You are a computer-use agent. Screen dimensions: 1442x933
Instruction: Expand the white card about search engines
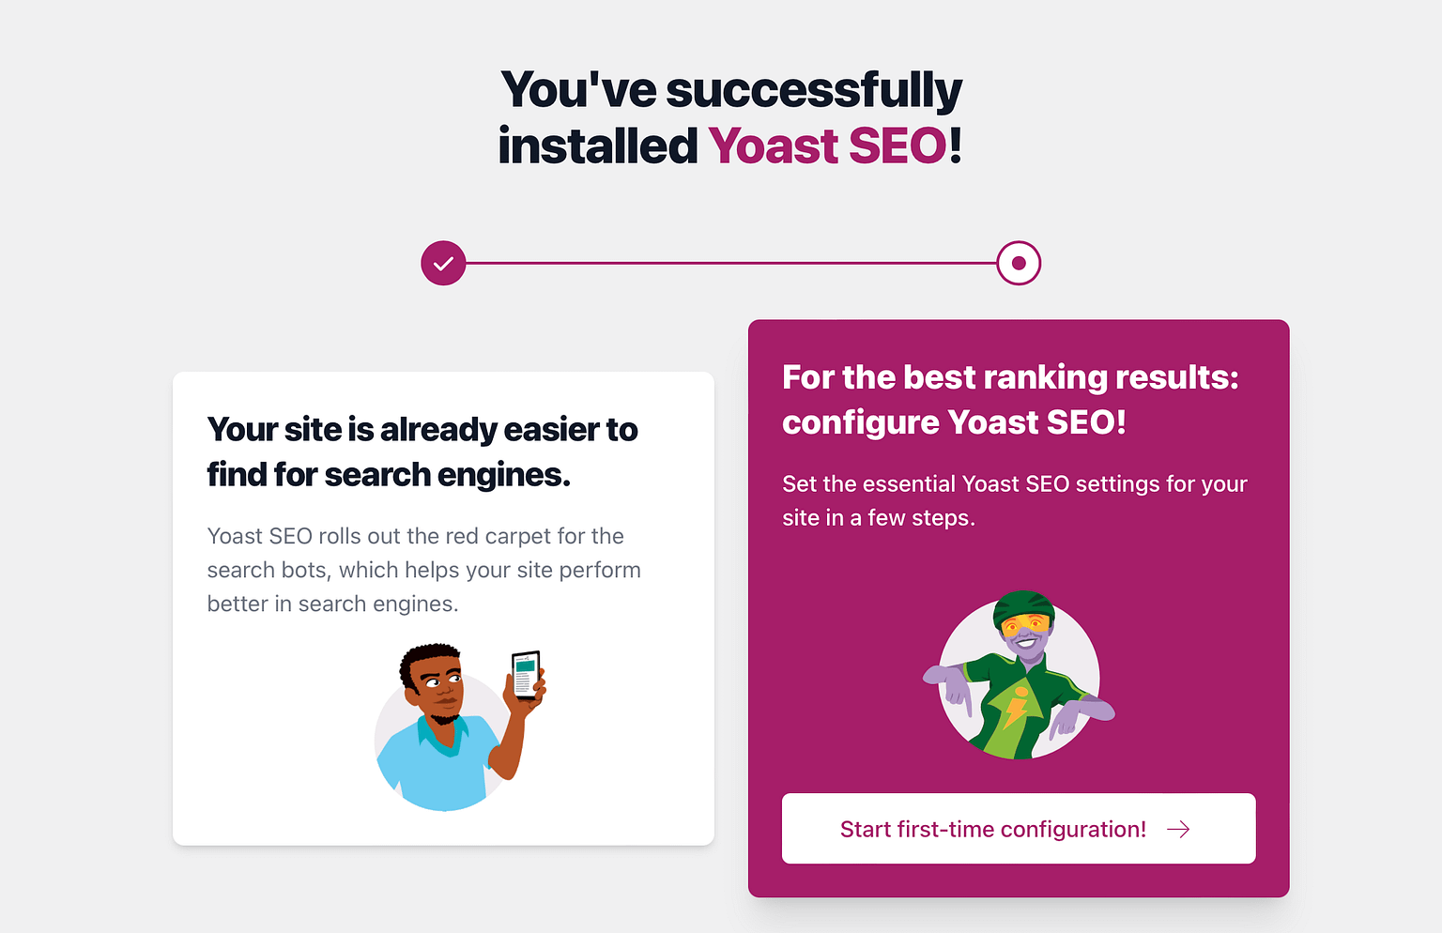(x=442, y=605)
